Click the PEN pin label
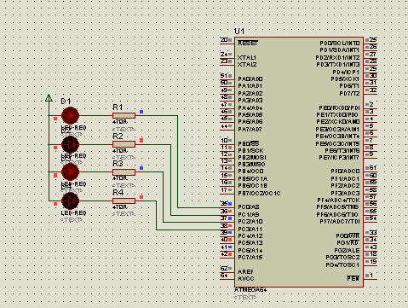Screen dimensions: 408x308 tap(353, 278)
